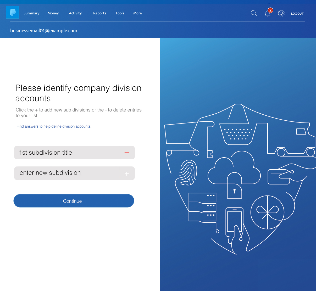316x291 pixels.
Task: Click LOG OUT in the header
Action: click(x=297, y=14)
